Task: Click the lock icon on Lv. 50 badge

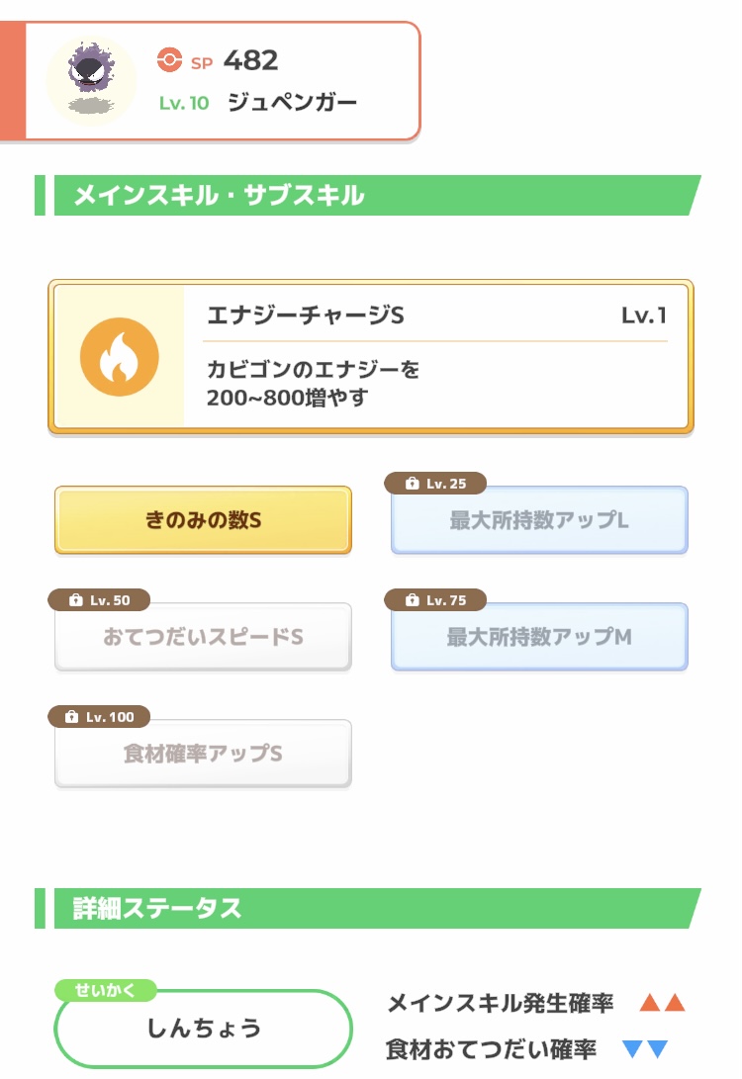Action: tap(76, 600)
